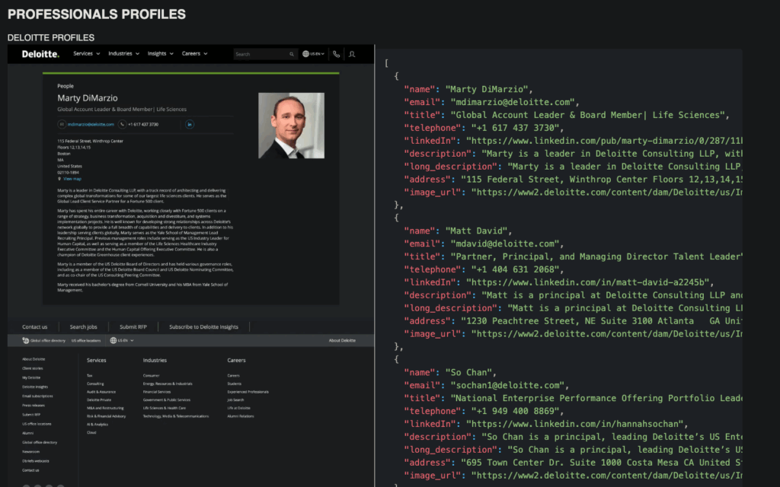Open the user account icon in the header
Viewport: 780px width, 487px height.
tap(352, 54)
